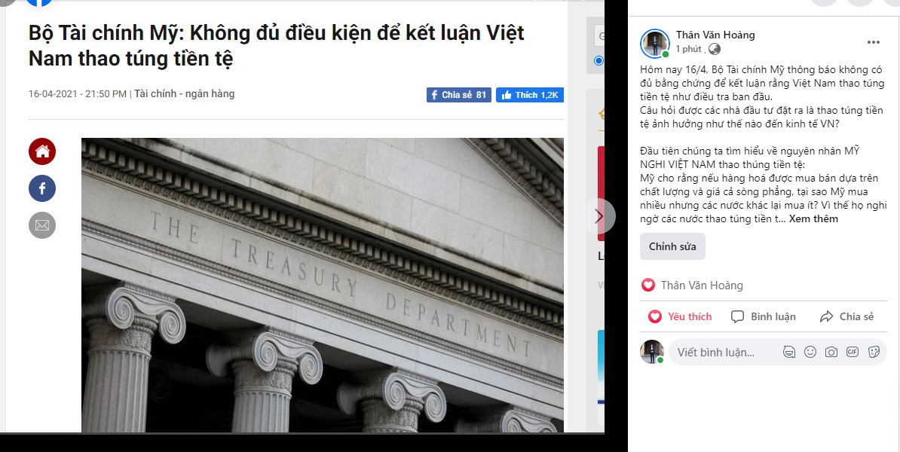Screen dimensions: 900x452
Task: Open the three-dot post options menu
Action: coord(874,42)
